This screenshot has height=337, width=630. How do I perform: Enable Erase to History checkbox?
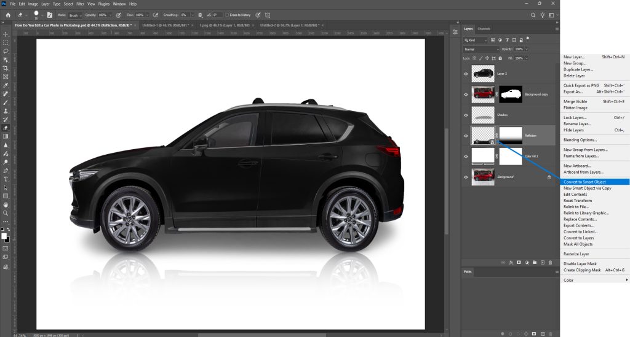227,15
